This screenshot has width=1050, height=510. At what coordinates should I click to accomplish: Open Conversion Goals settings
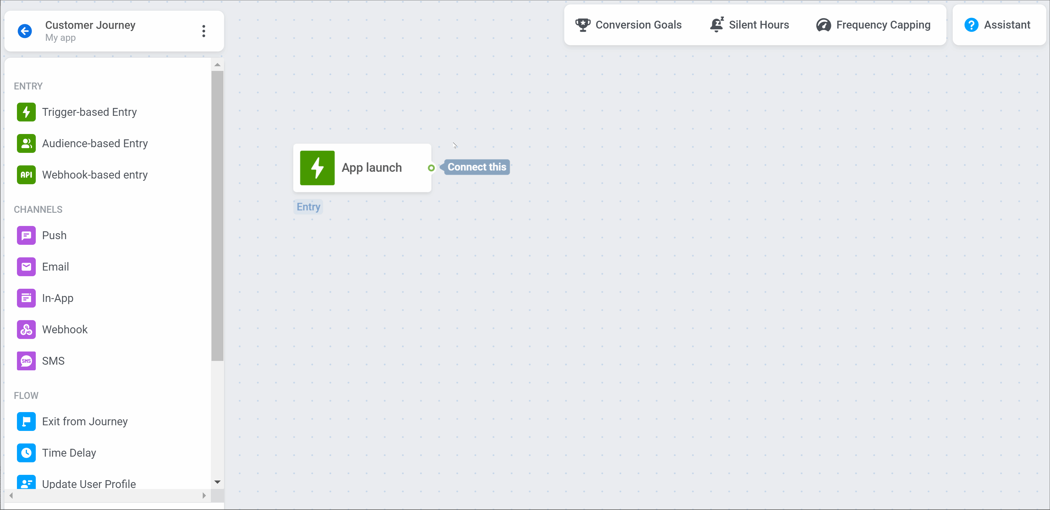point(629,25)
